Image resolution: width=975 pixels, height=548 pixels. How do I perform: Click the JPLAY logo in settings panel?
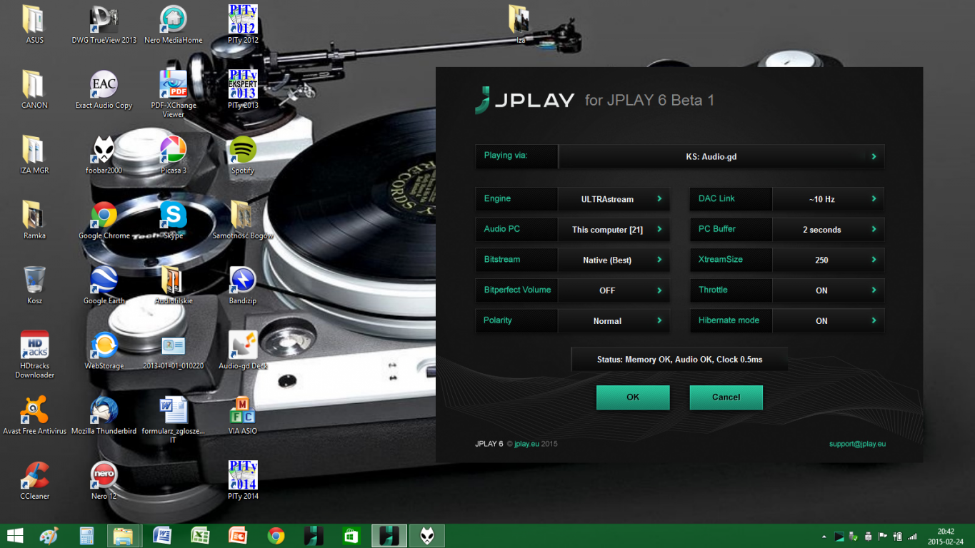525,100
